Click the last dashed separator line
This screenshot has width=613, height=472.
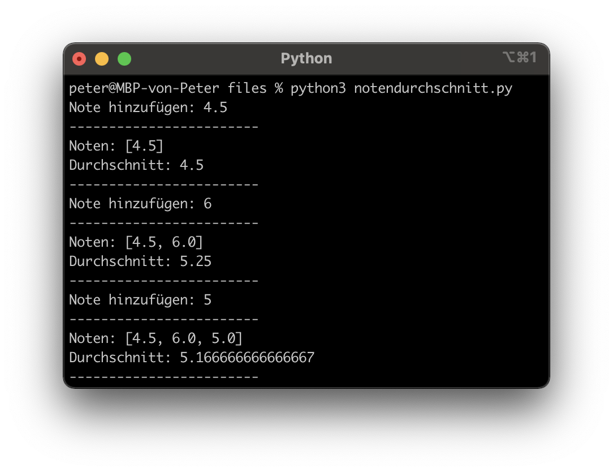click(x=163, y=376)
